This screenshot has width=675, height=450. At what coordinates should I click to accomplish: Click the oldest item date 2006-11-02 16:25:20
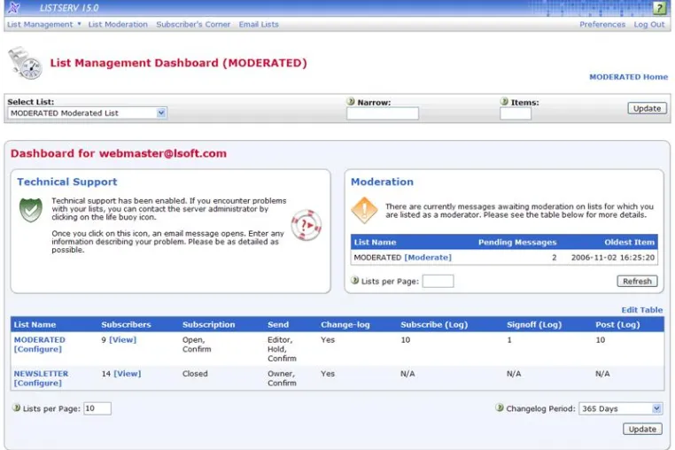613,258
